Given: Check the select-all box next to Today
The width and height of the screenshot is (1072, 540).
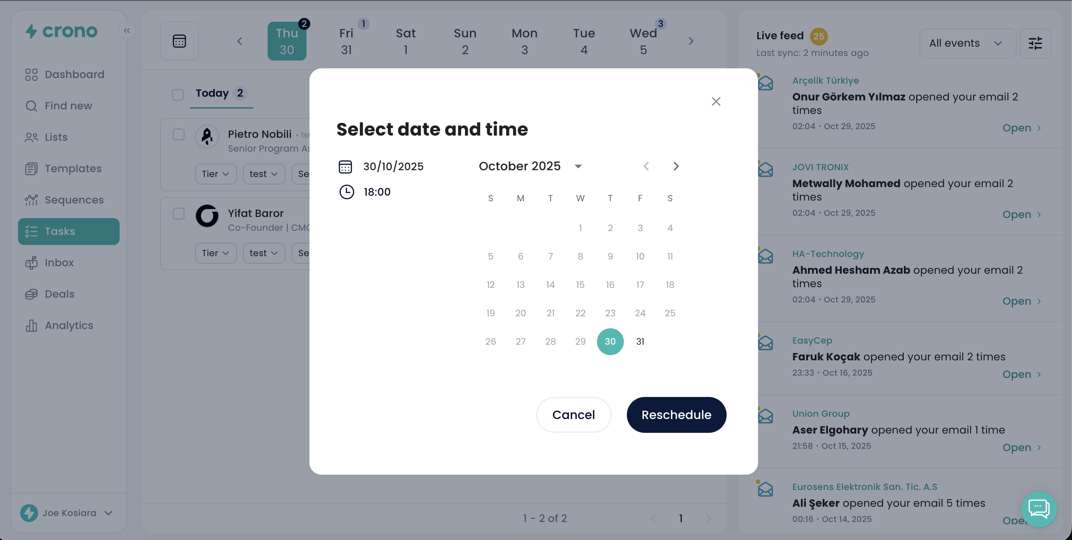Looking at the screenshot, I should coord(178,95).
